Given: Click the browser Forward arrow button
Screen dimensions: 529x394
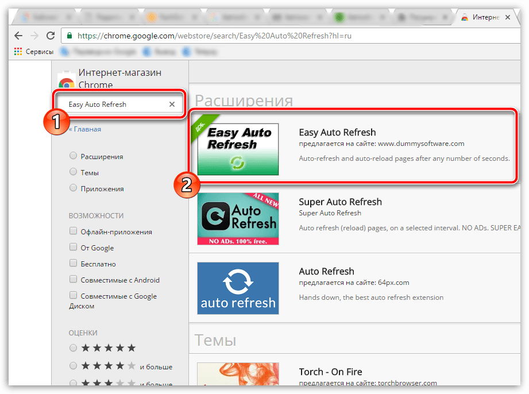Looking at the screenshot, I should tap(34, 35).
